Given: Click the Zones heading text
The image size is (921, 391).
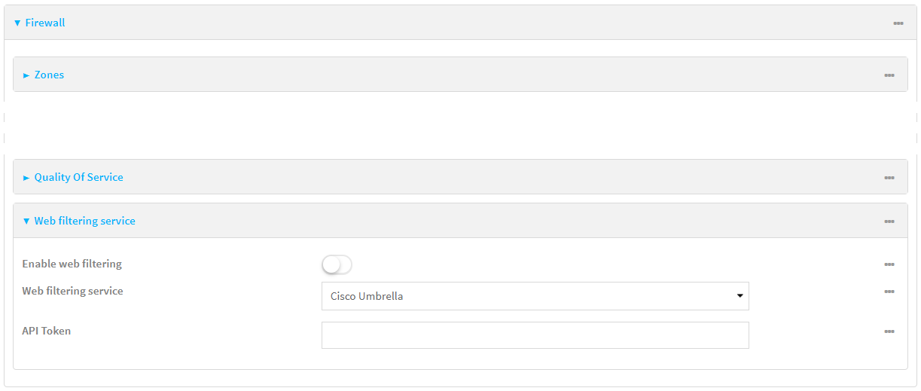Looking at the screenshot, I should coord(49,75).
